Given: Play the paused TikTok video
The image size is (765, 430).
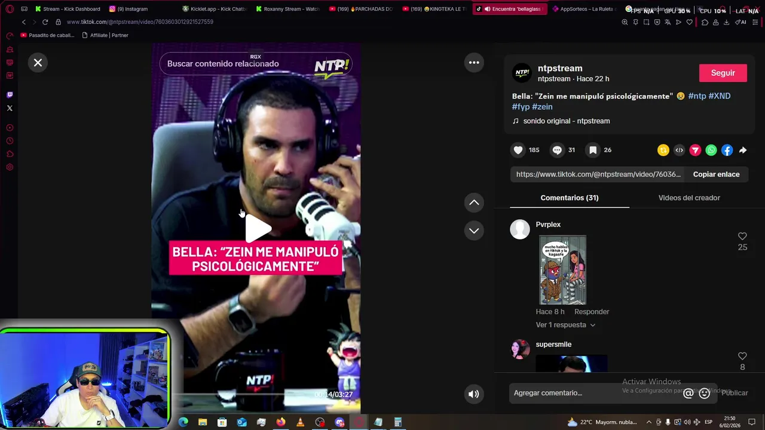Looking at the screenshot, I should pyautogui.click(x=257, y=229).
